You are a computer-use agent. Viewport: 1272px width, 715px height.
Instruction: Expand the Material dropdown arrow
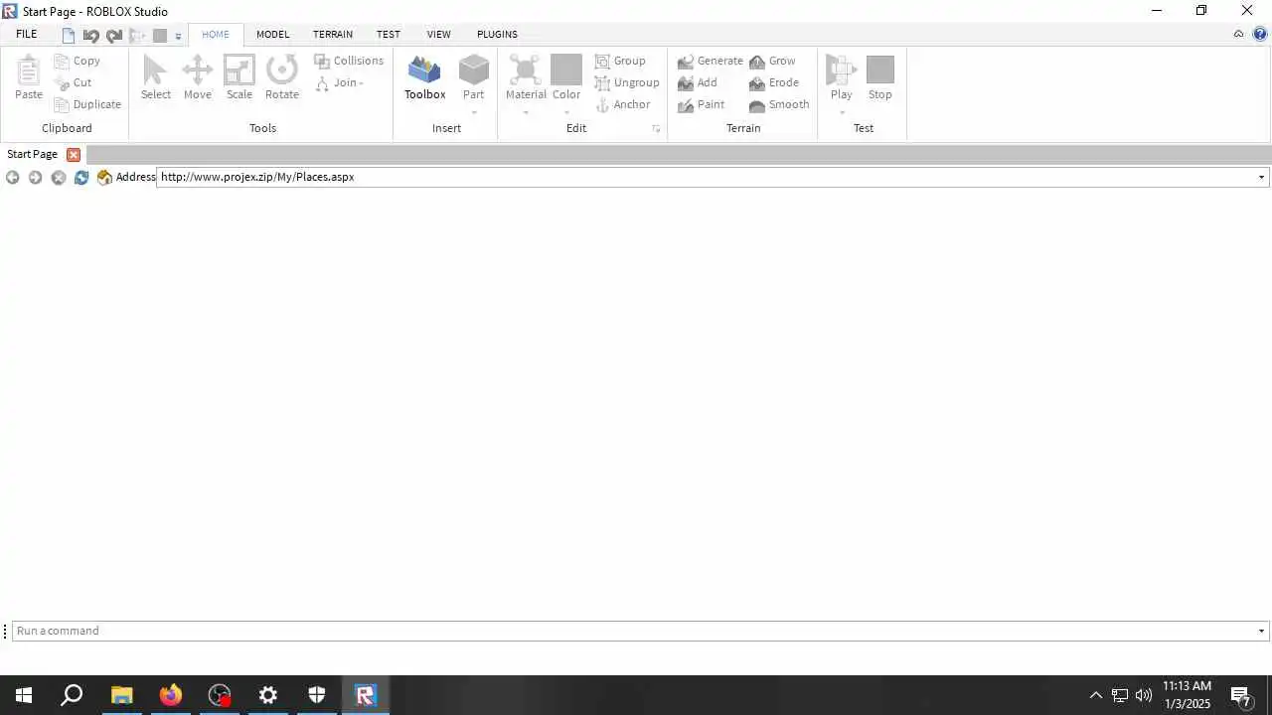526,111
